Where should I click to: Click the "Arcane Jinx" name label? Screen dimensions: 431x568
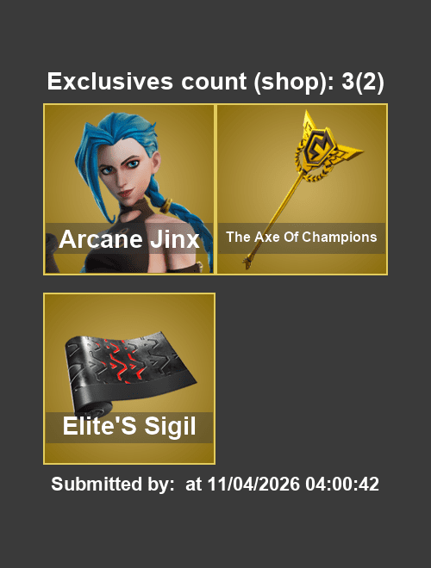coord(129,239)
